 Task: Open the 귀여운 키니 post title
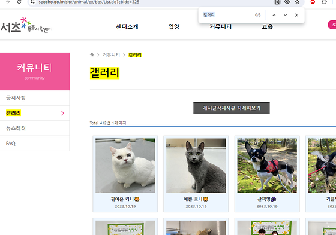125,199
